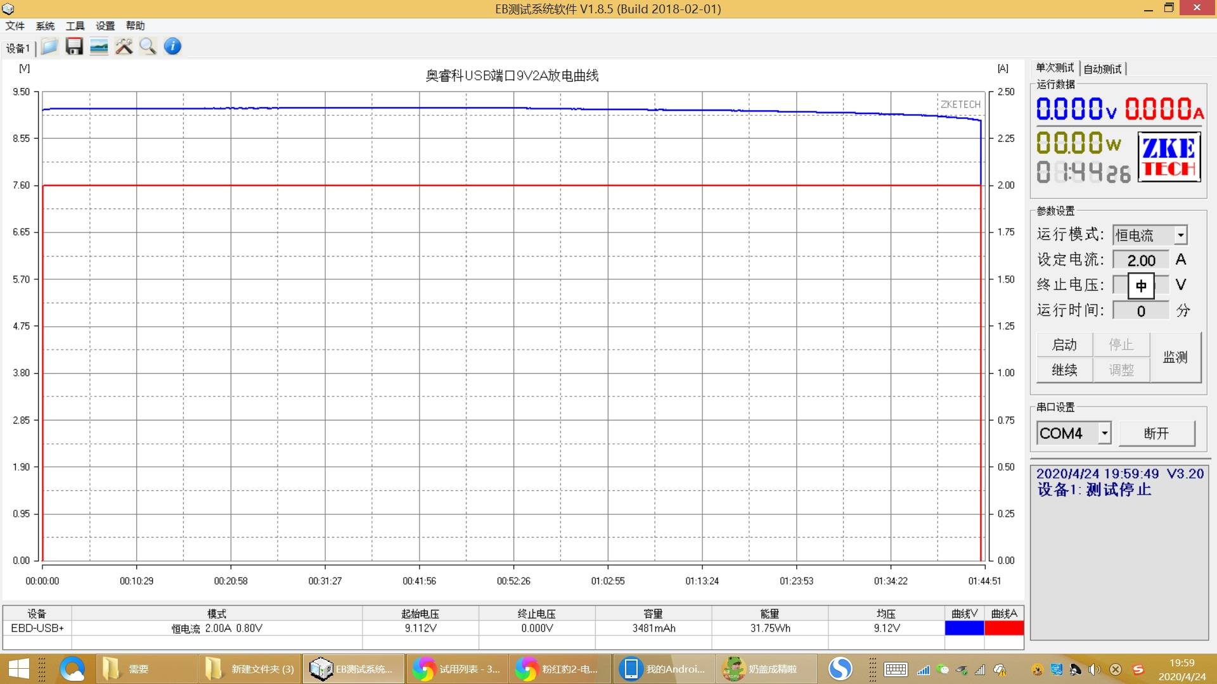Switch to the 自动测试 tab
This screenshot has height=684, width=1217.
[1102, 68]
